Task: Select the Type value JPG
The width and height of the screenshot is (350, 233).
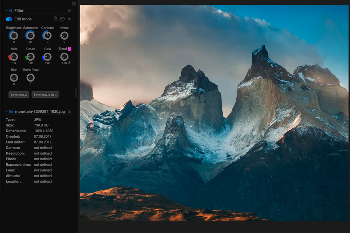Action: click(37, 120)
